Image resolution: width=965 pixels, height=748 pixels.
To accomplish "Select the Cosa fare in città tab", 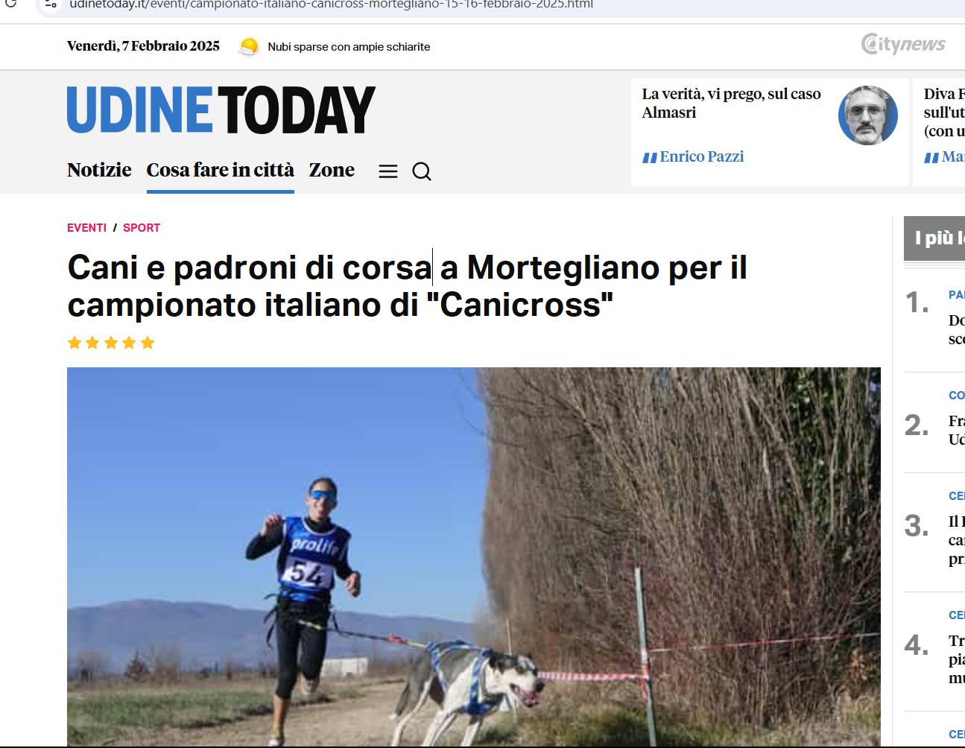I will 221,170.
